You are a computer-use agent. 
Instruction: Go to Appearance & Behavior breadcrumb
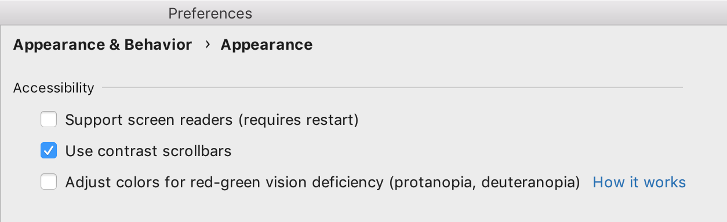click(x=103, y=45)
